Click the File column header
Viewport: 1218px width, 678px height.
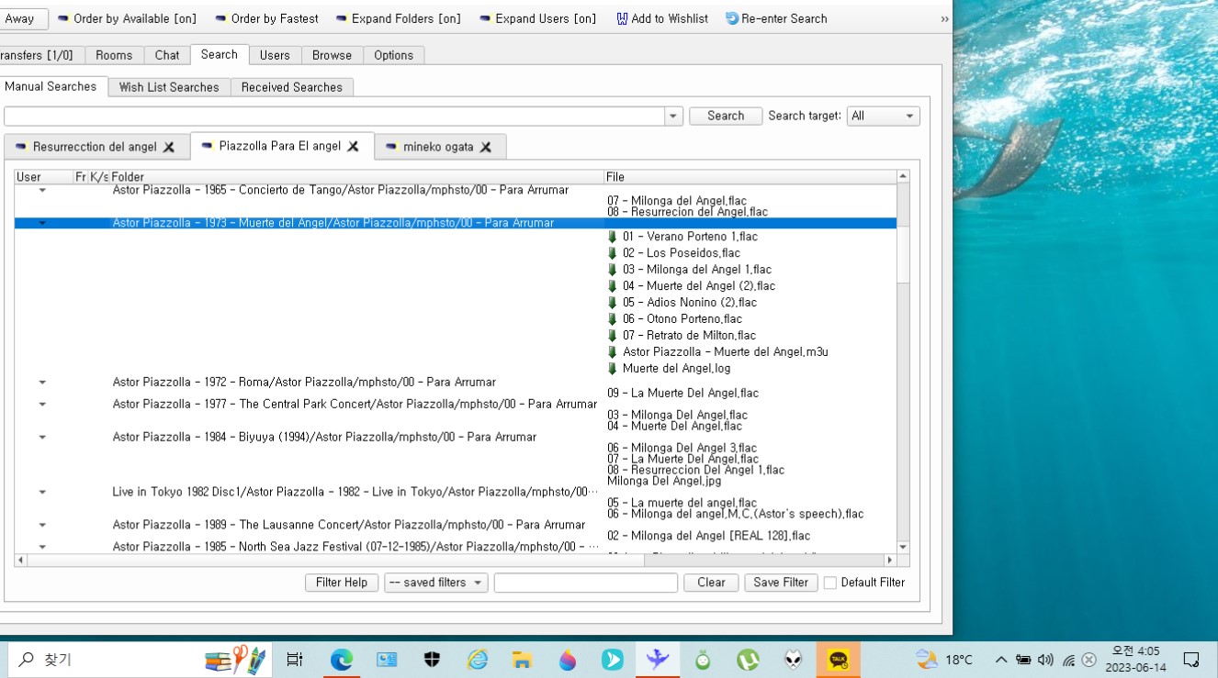(x=750, y=176)
